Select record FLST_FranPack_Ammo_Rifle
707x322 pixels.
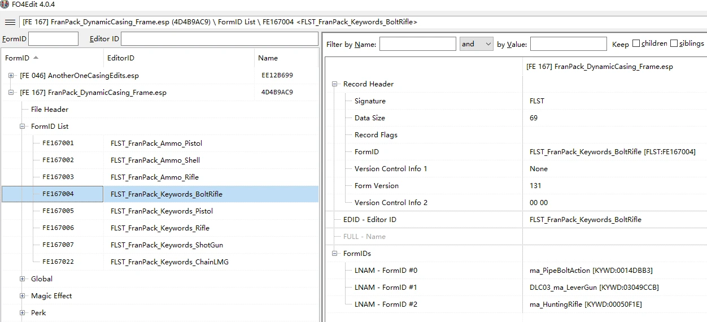click(155, 177)
